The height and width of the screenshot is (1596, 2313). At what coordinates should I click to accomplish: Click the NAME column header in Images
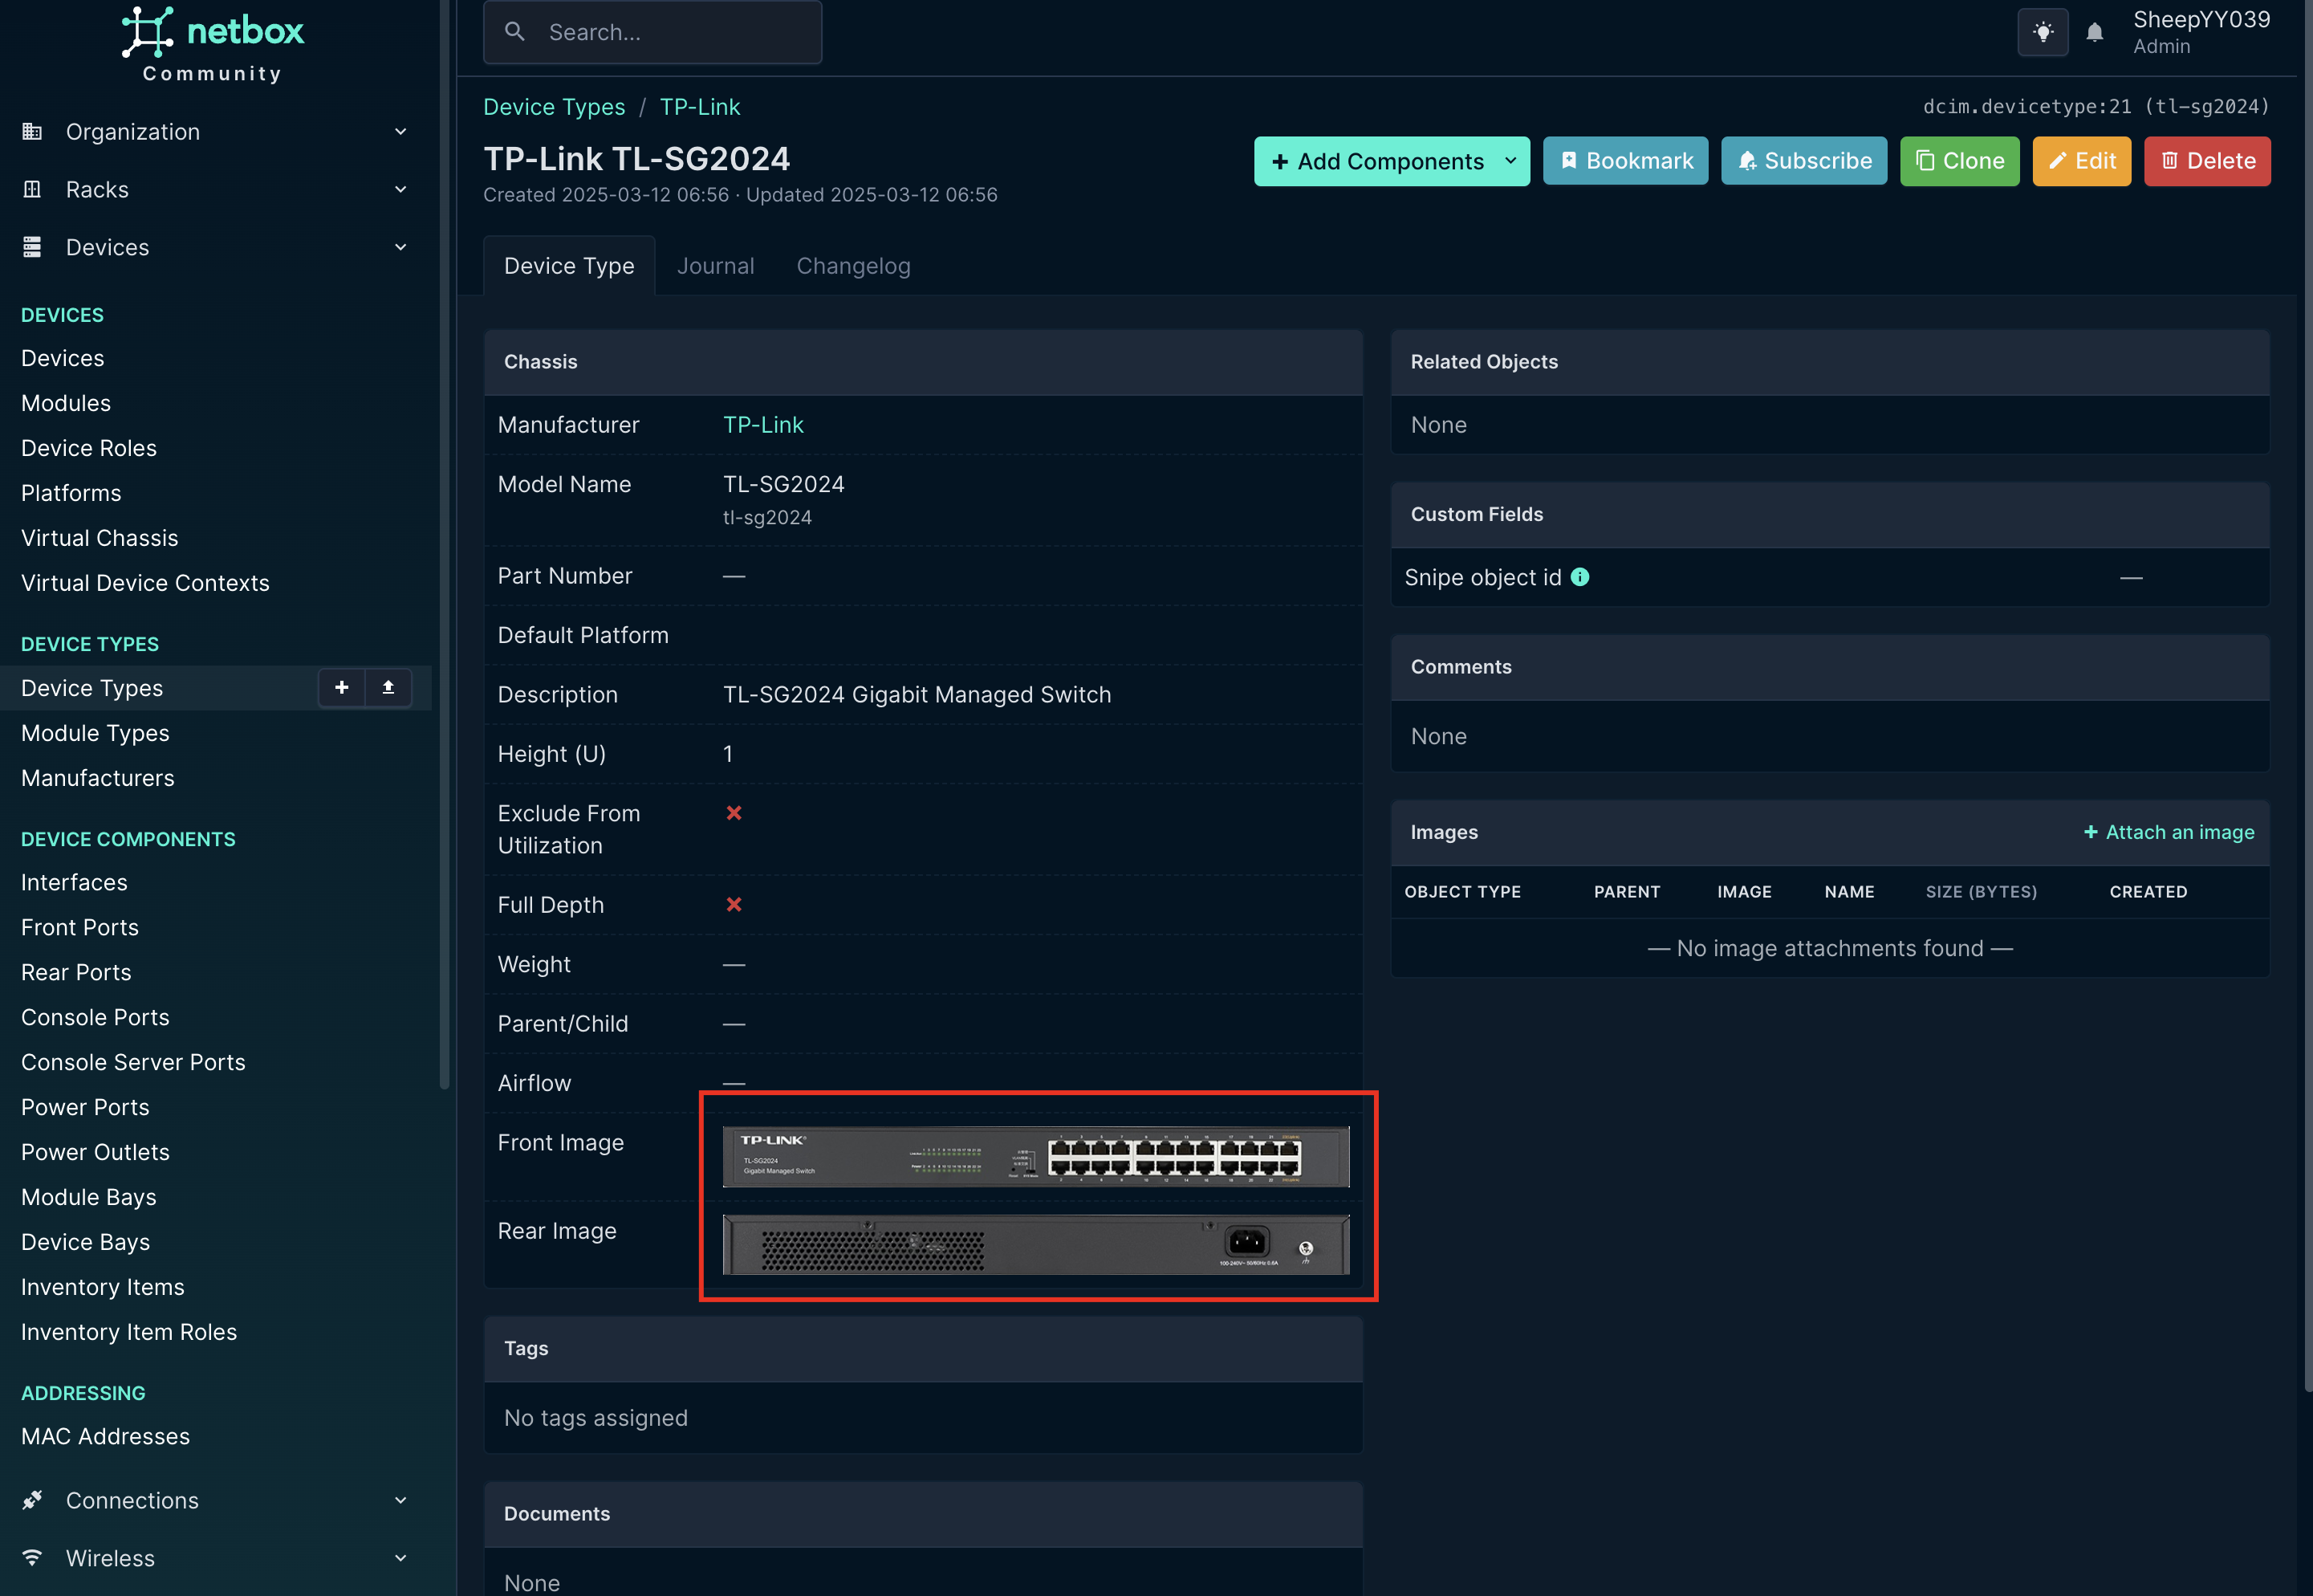[x=1848, y=891]
